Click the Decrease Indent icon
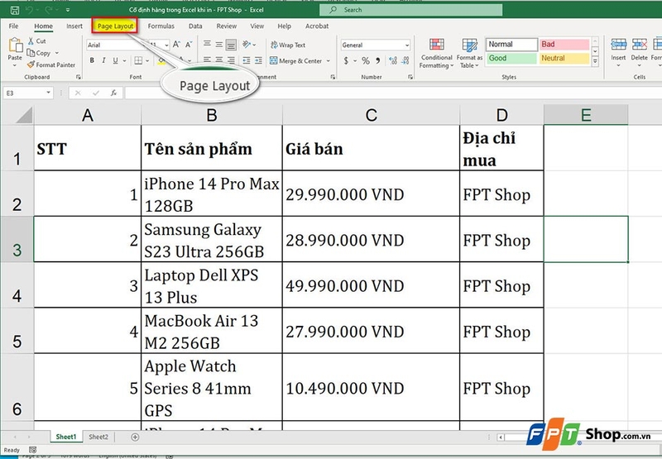 pyautogui.click(x=247, y=60)
